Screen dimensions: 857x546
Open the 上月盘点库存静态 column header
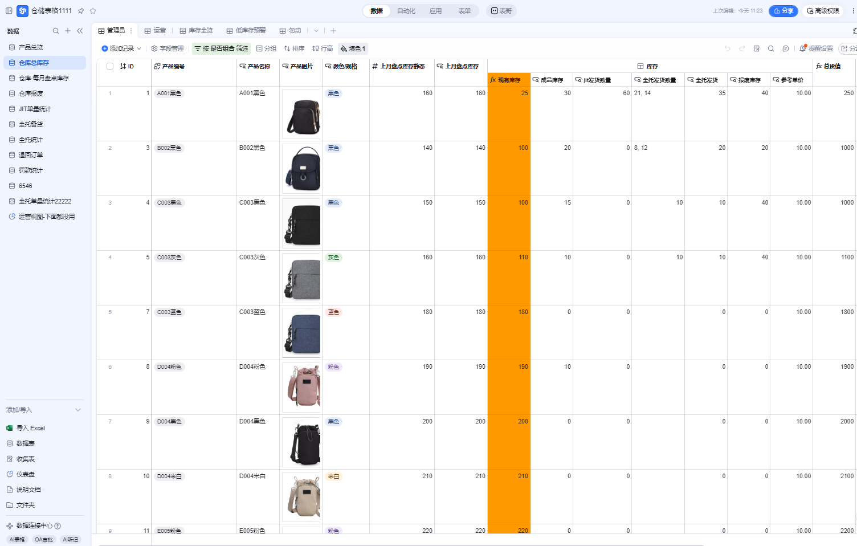[x=402, y=66]
